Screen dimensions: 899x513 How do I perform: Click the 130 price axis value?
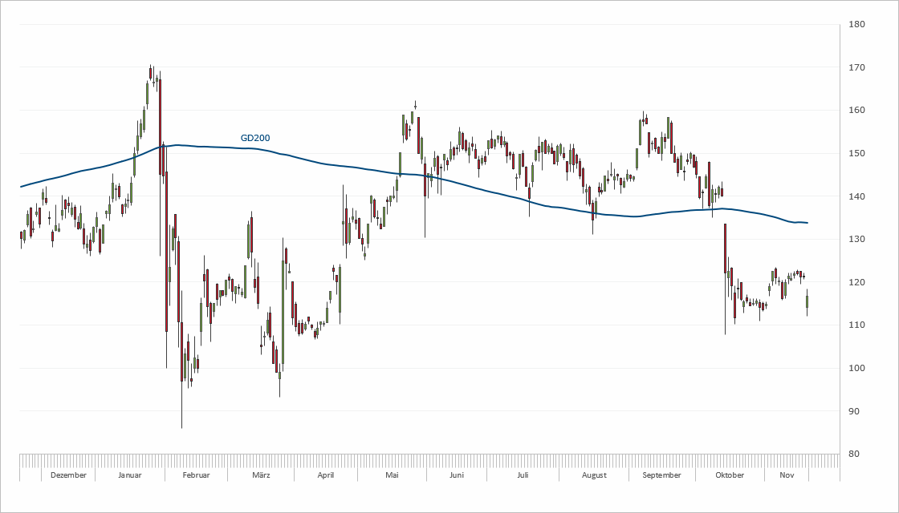click(858, 240)
